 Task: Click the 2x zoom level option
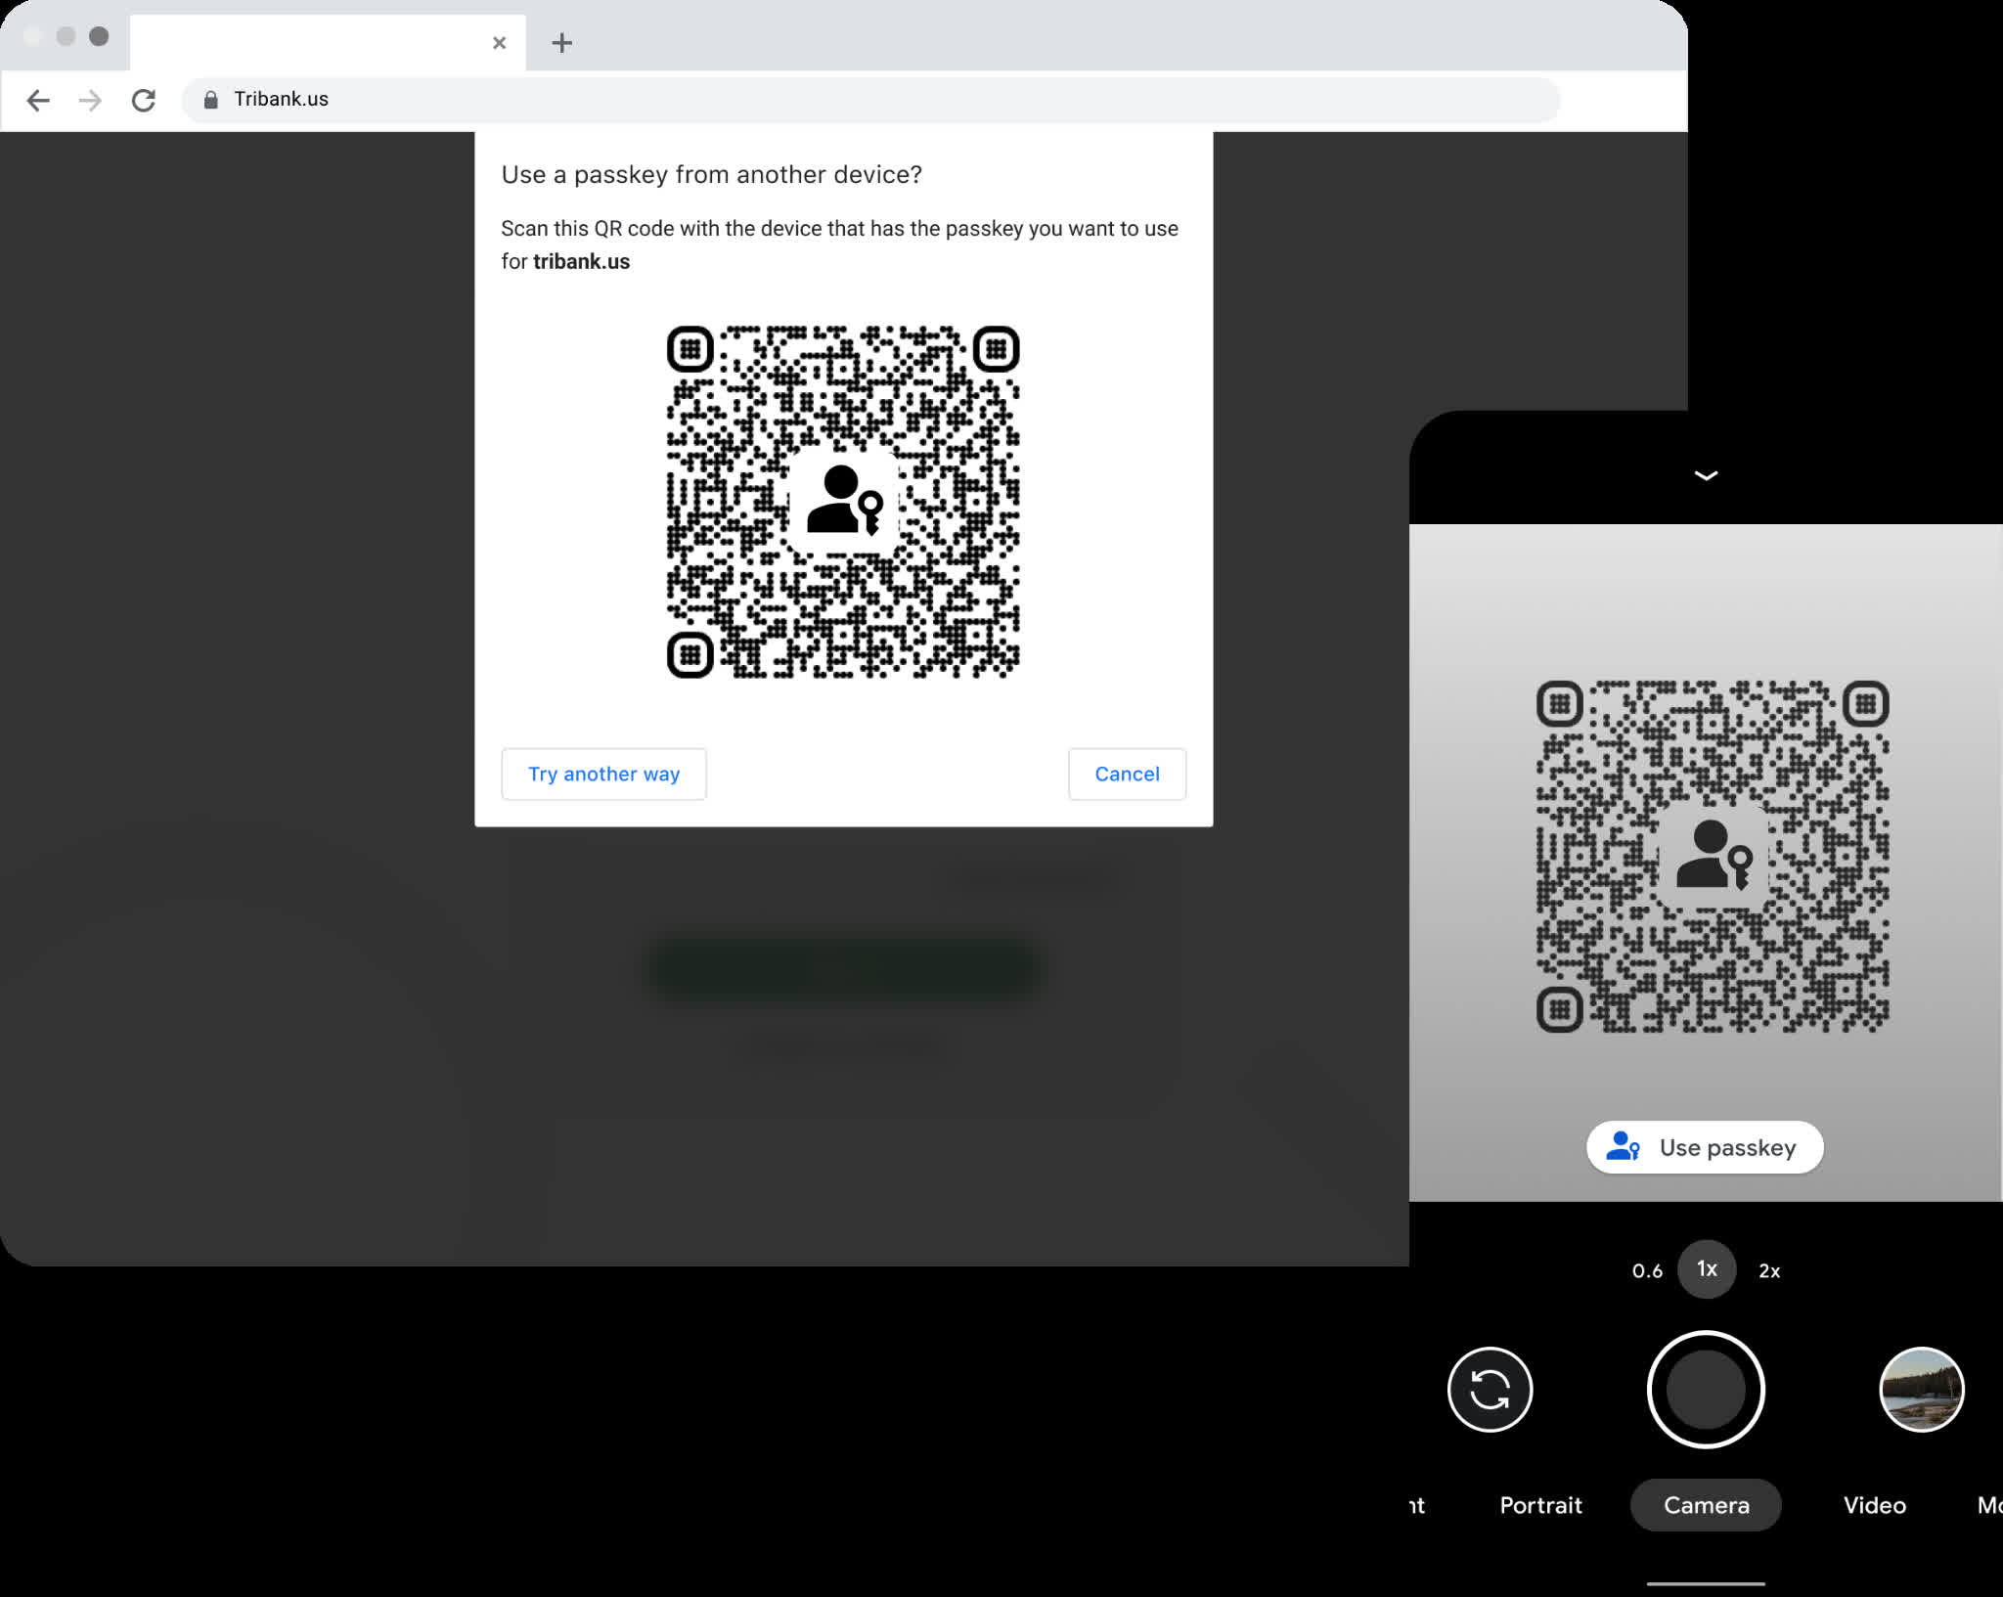1768,1269
